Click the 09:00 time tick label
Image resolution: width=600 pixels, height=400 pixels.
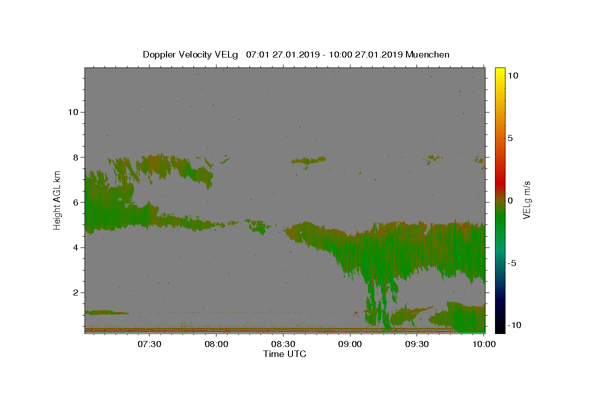[x=350, y=344]
